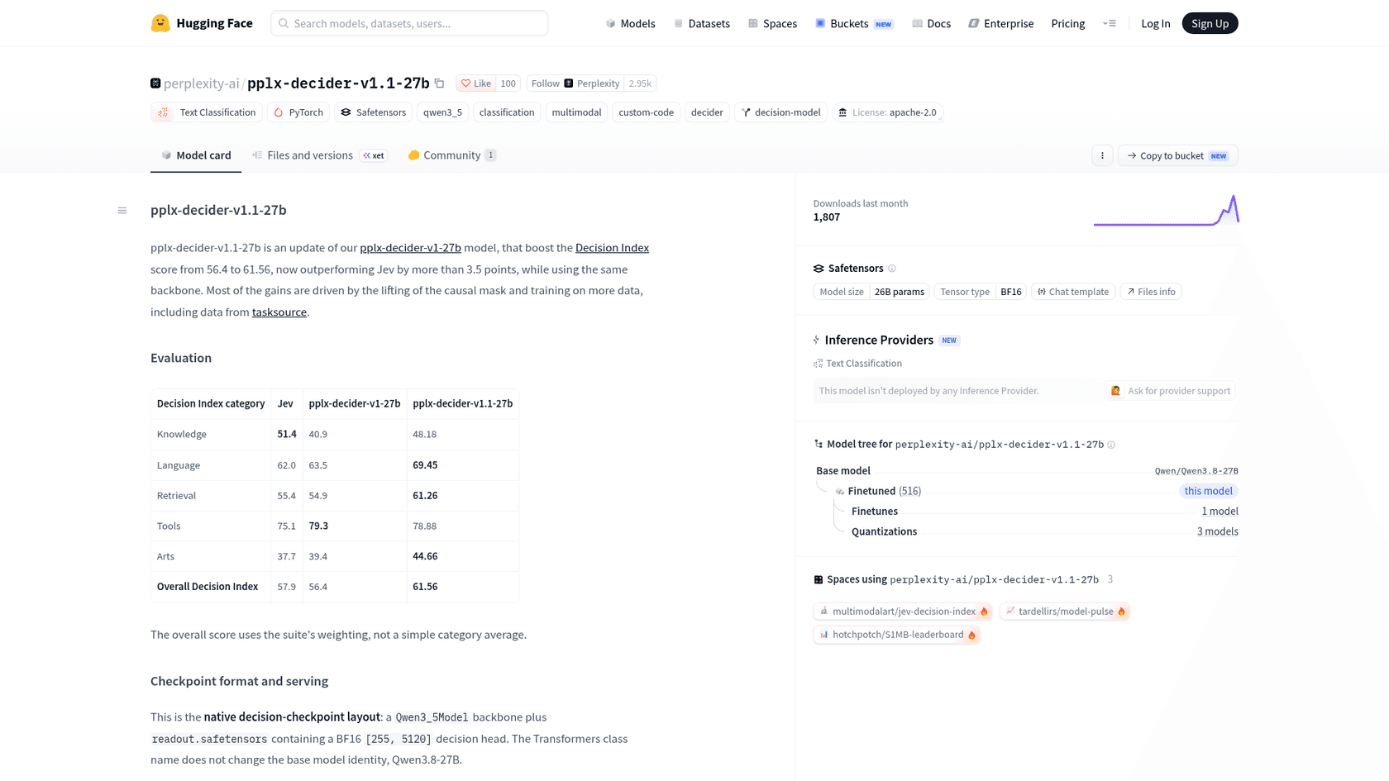Open the Chat template button
1389x781 pixels.
click(1073, 292)
